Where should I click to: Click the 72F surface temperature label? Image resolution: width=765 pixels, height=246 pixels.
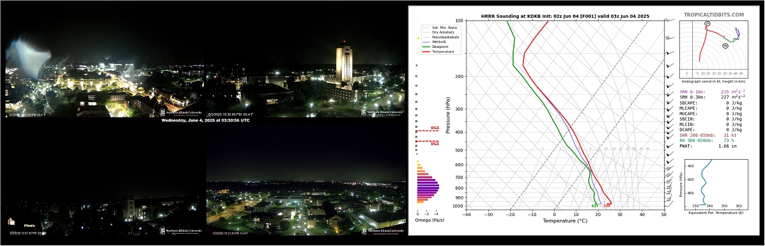tap(607, 206)
